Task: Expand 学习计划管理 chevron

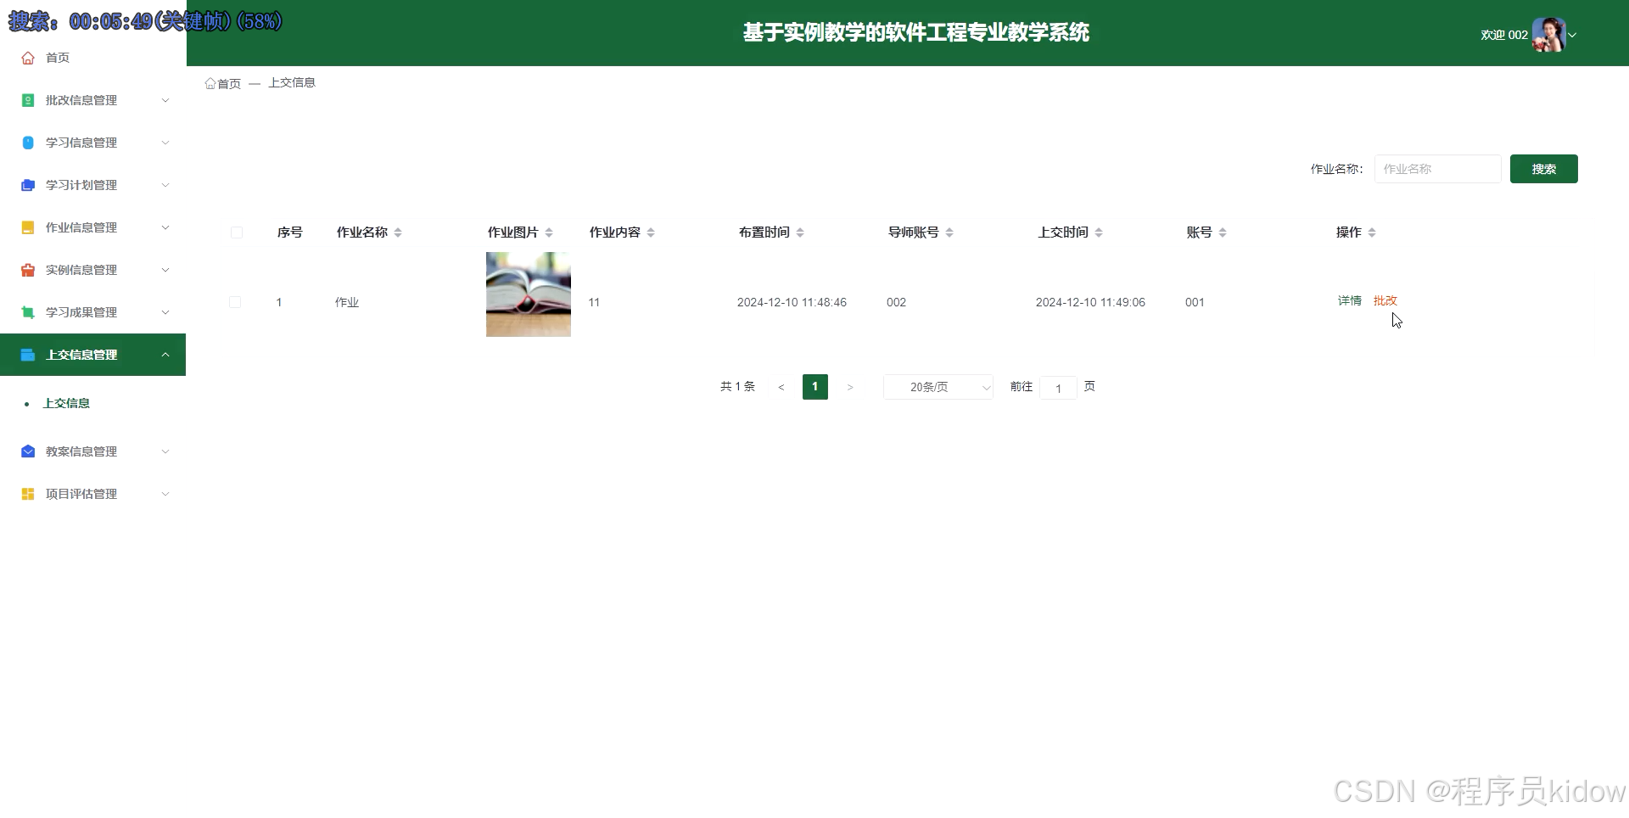Action: (x=165, y=185)
